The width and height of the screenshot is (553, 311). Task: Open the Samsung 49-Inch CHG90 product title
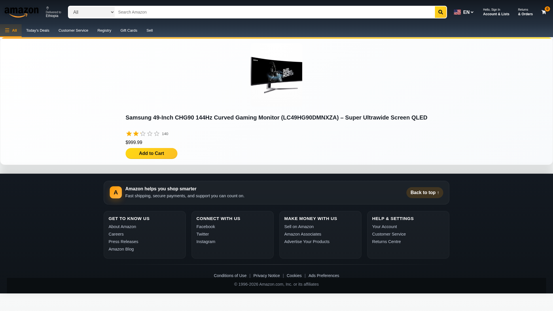point(276,117)
